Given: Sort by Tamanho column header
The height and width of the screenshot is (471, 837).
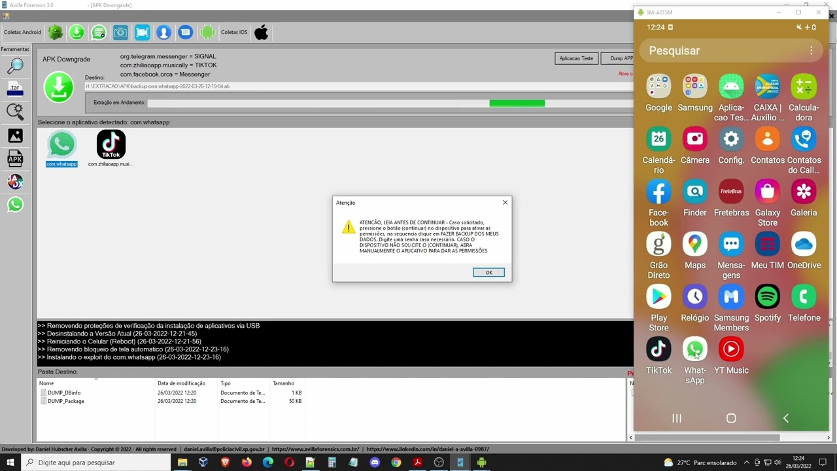Looking at the screenshot, I should [x=286, y=383].
